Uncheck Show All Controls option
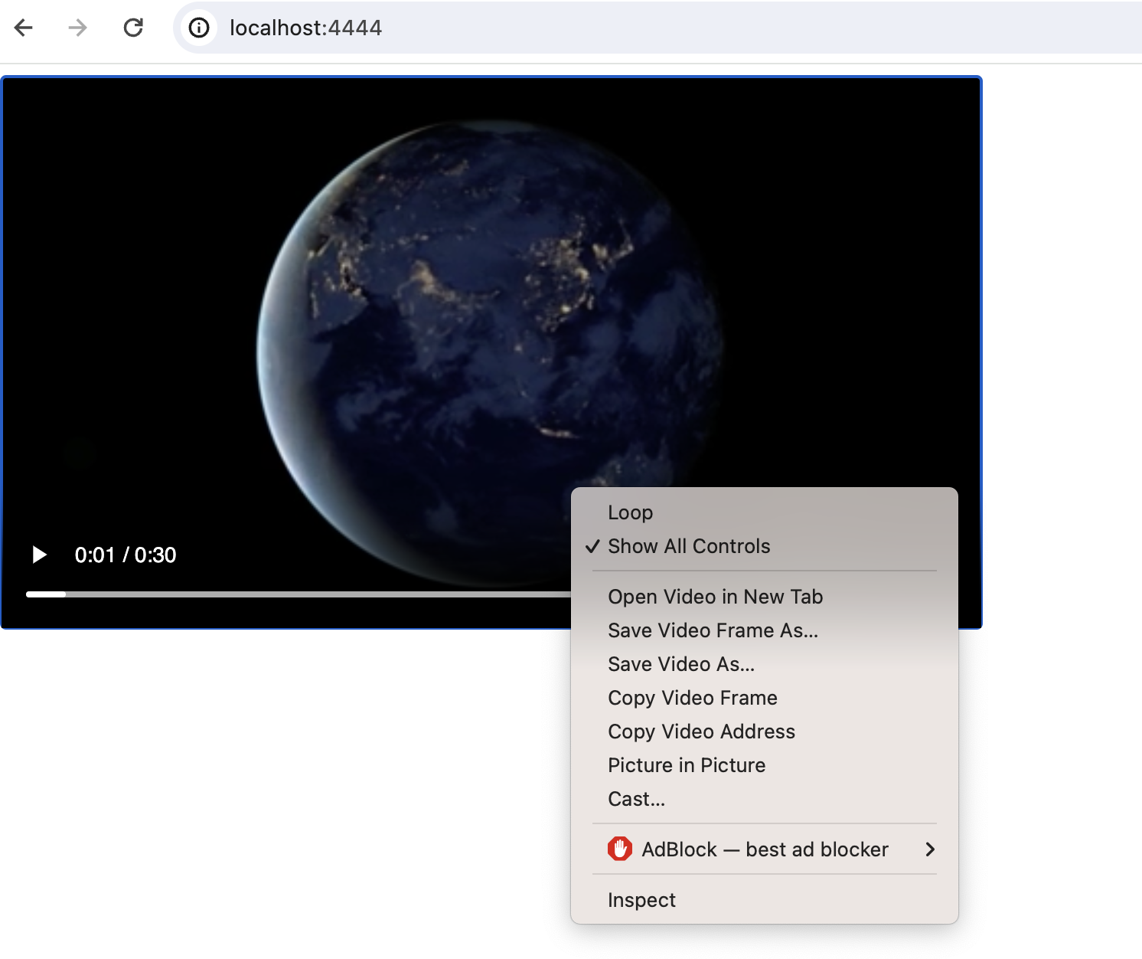 (688, 546)
